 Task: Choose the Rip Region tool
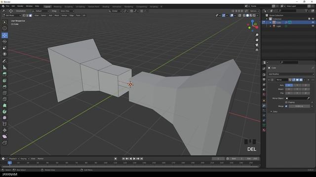(4, 143)
